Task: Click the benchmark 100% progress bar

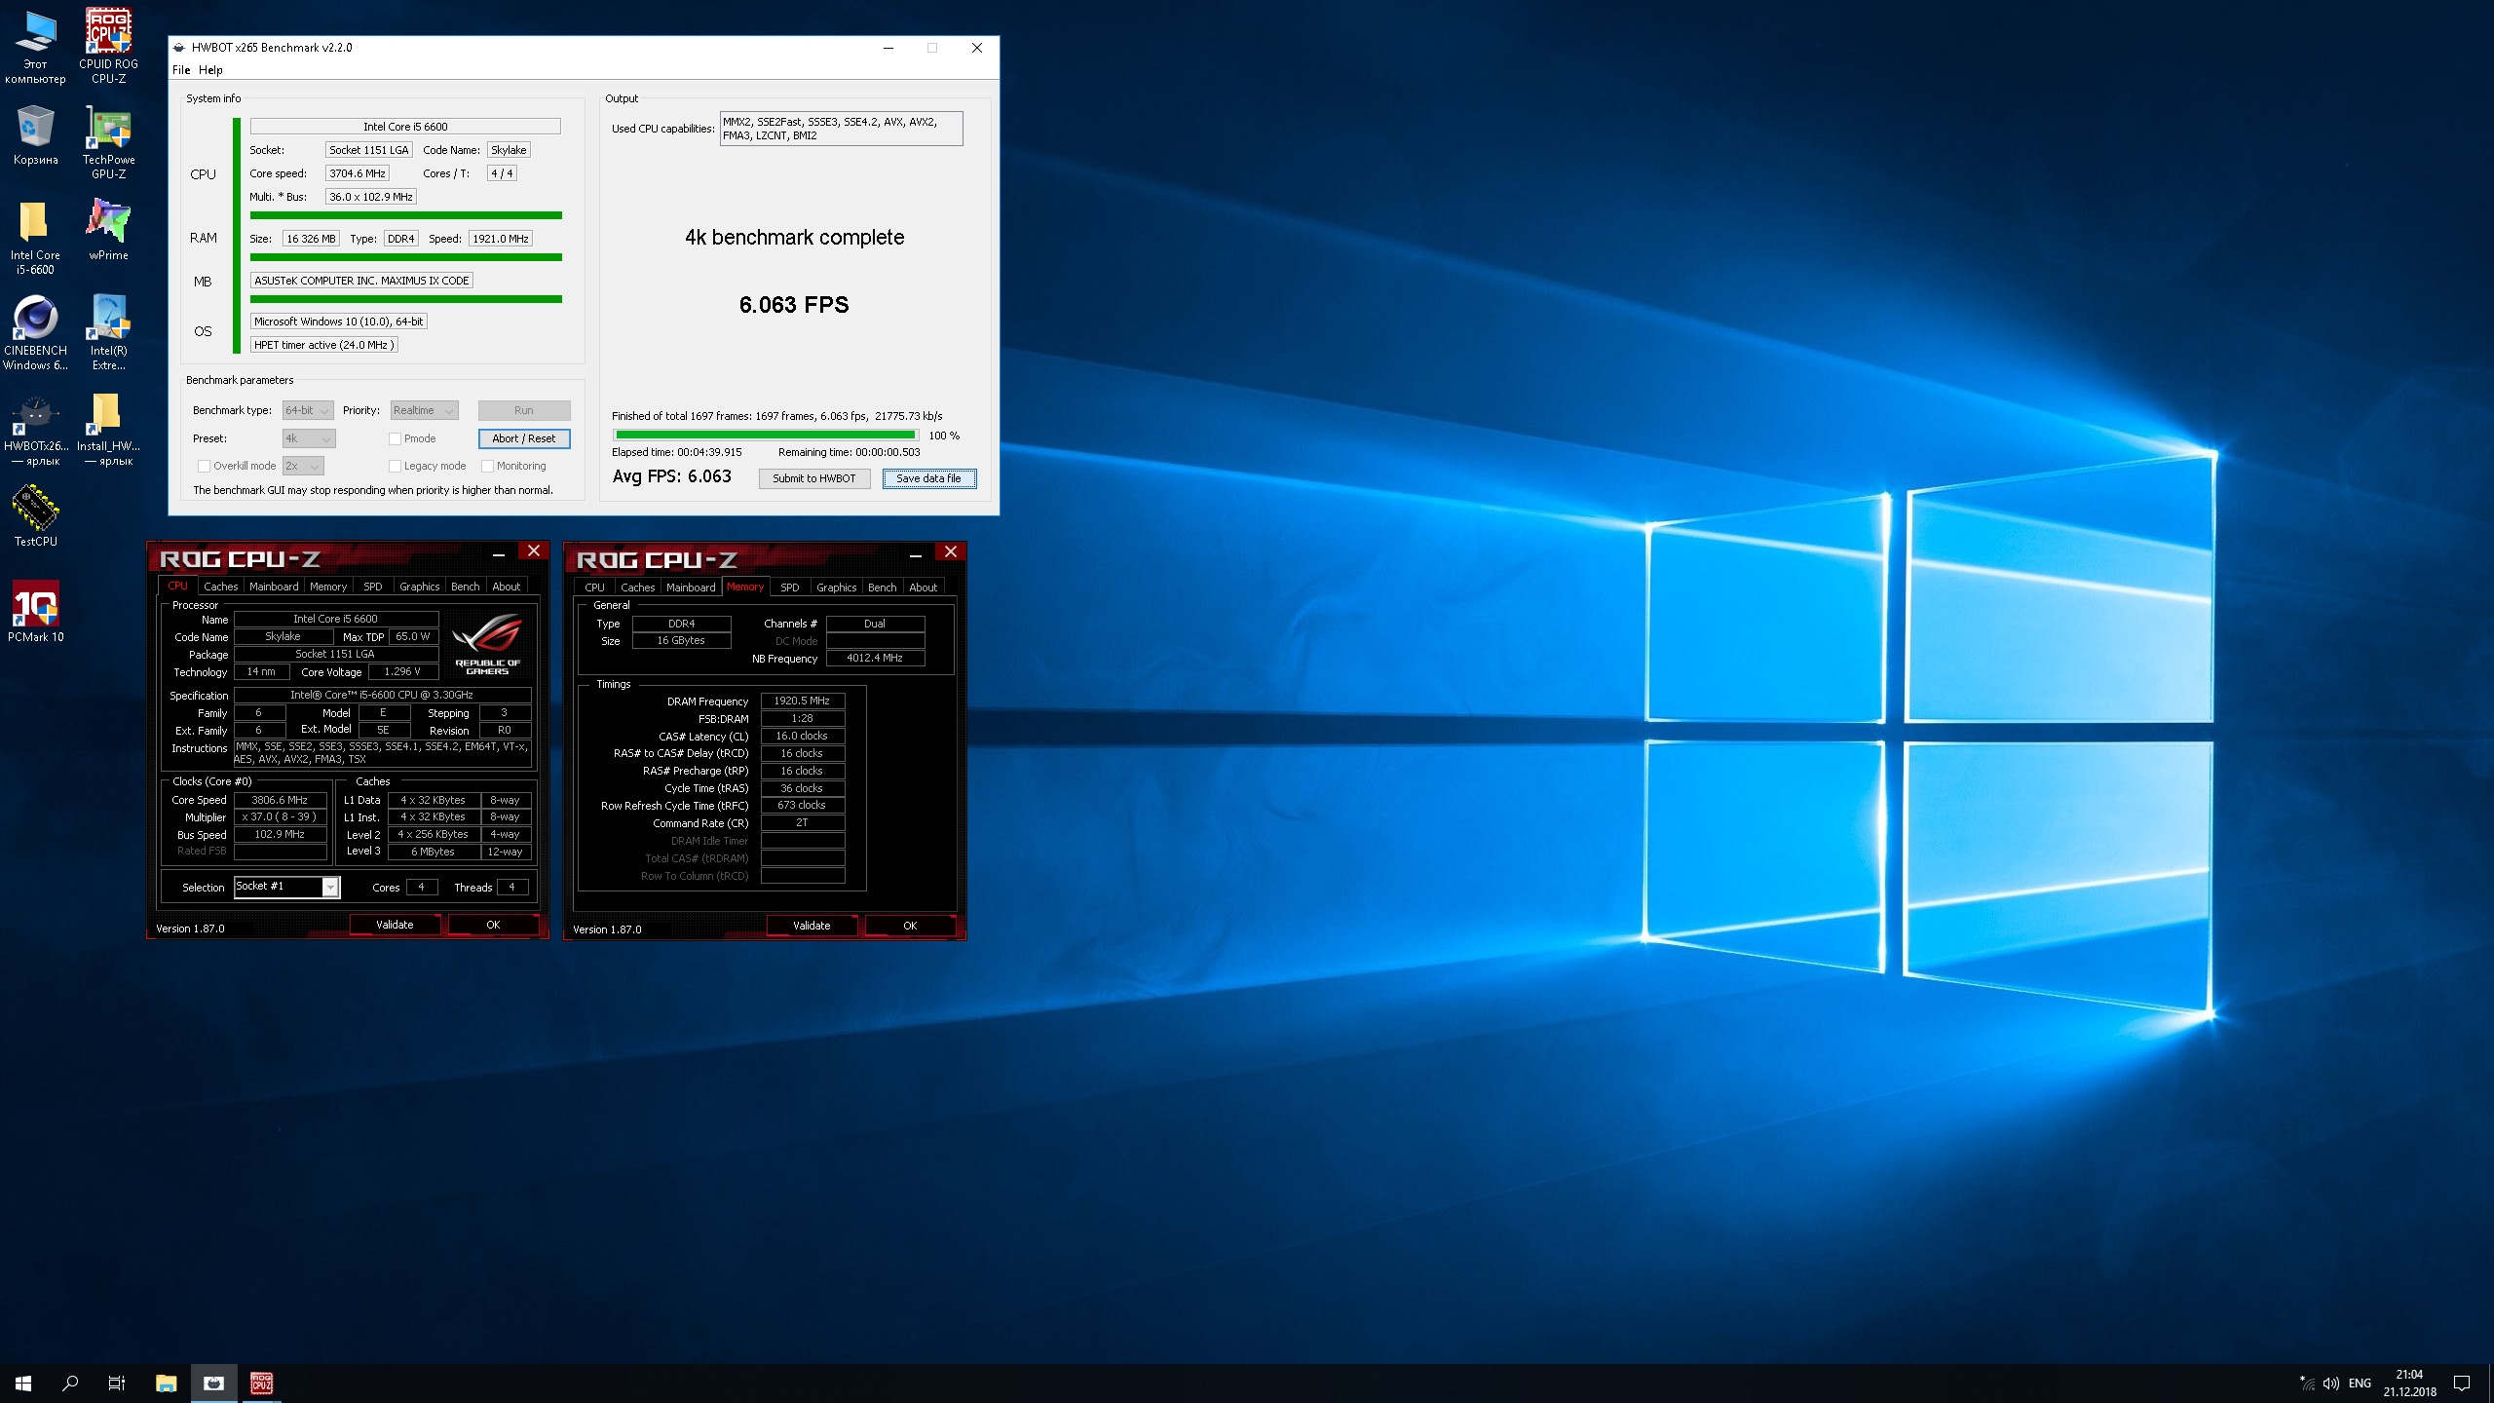Action: coord(766,436)
